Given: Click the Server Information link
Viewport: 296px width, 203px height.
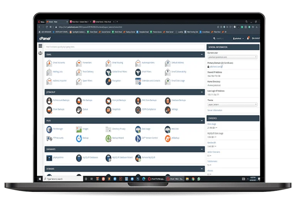Looking at the screenshot, I should (x=215, y=110).
